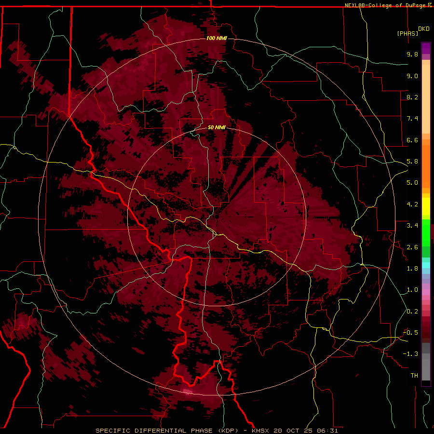Image resolution: width=434 pixels, height=434 pixels.
Task: Click the 7.4 legend value
Action: [x=412, y=119]
